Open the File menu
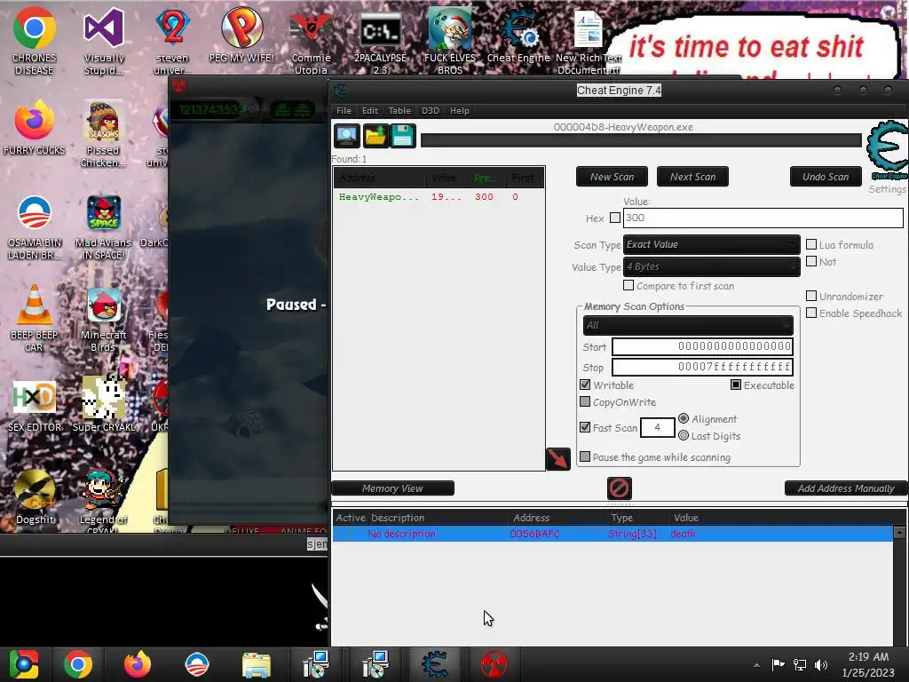The height and width of the screenshot is (682, 909). tap(344, 111)
